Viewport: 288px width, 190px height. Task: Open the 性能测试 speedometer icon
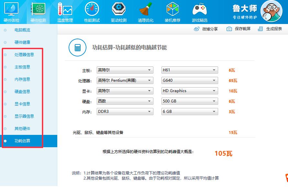point(92,10)
